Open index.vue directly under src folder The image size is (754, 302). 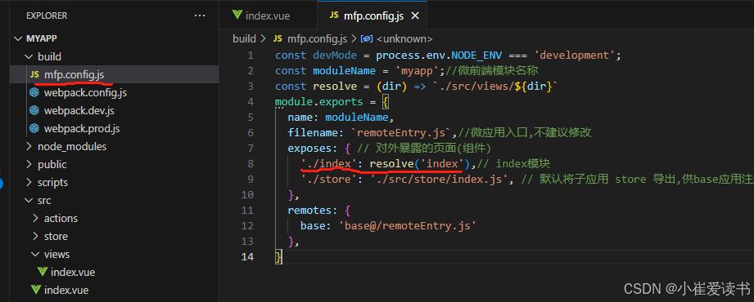pos(114,290)
